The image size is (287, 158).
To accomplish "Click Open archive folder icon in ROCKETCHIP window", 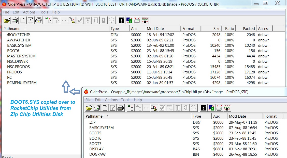I will point(7,20).
